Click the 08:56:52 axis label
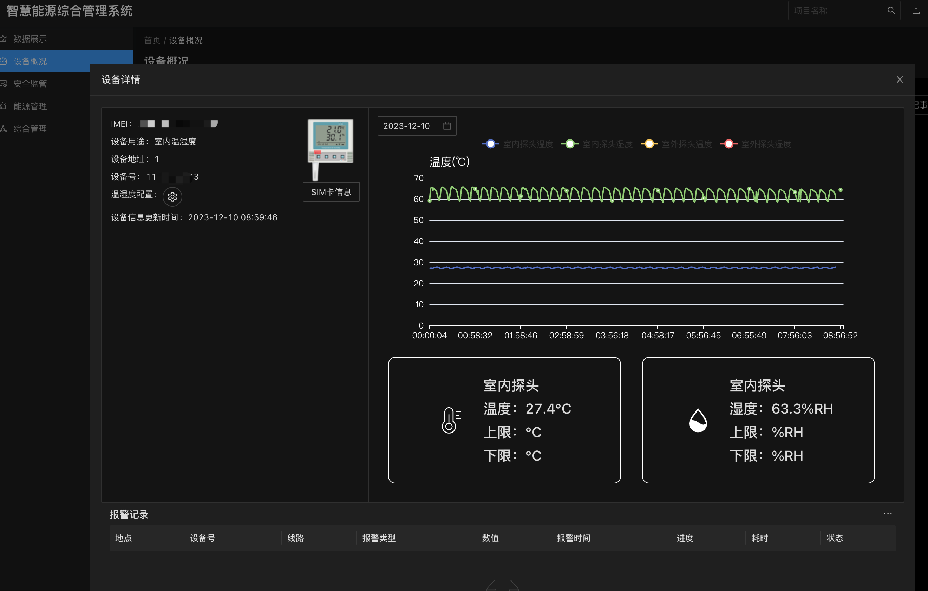 click(840, 336)
